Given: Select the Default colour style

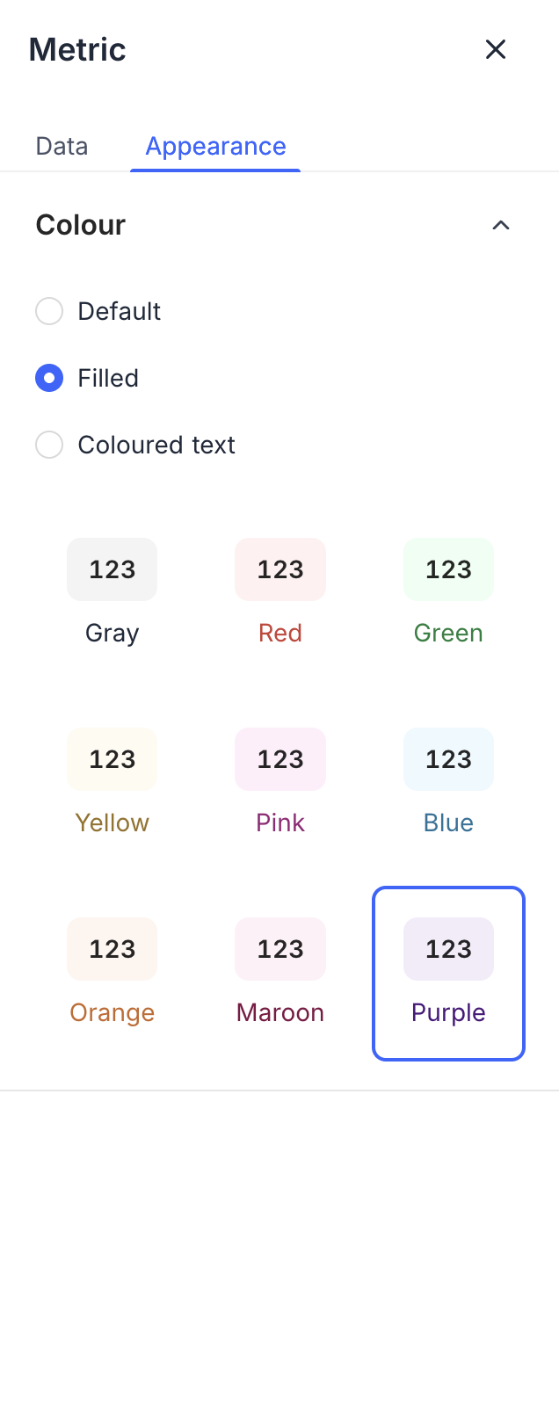Looking at the screenshot, I should [x=49, y=311].
